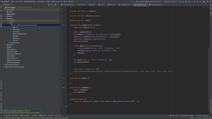Screen dimensions: 212x119
Task: Select gradle.properties in project tree
Action: 14,54
